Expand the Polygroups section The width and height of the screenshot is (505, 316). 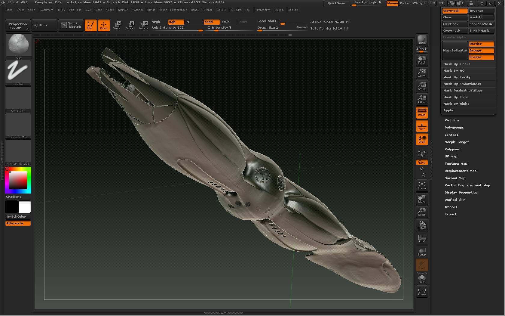click(x=454, y=127)
